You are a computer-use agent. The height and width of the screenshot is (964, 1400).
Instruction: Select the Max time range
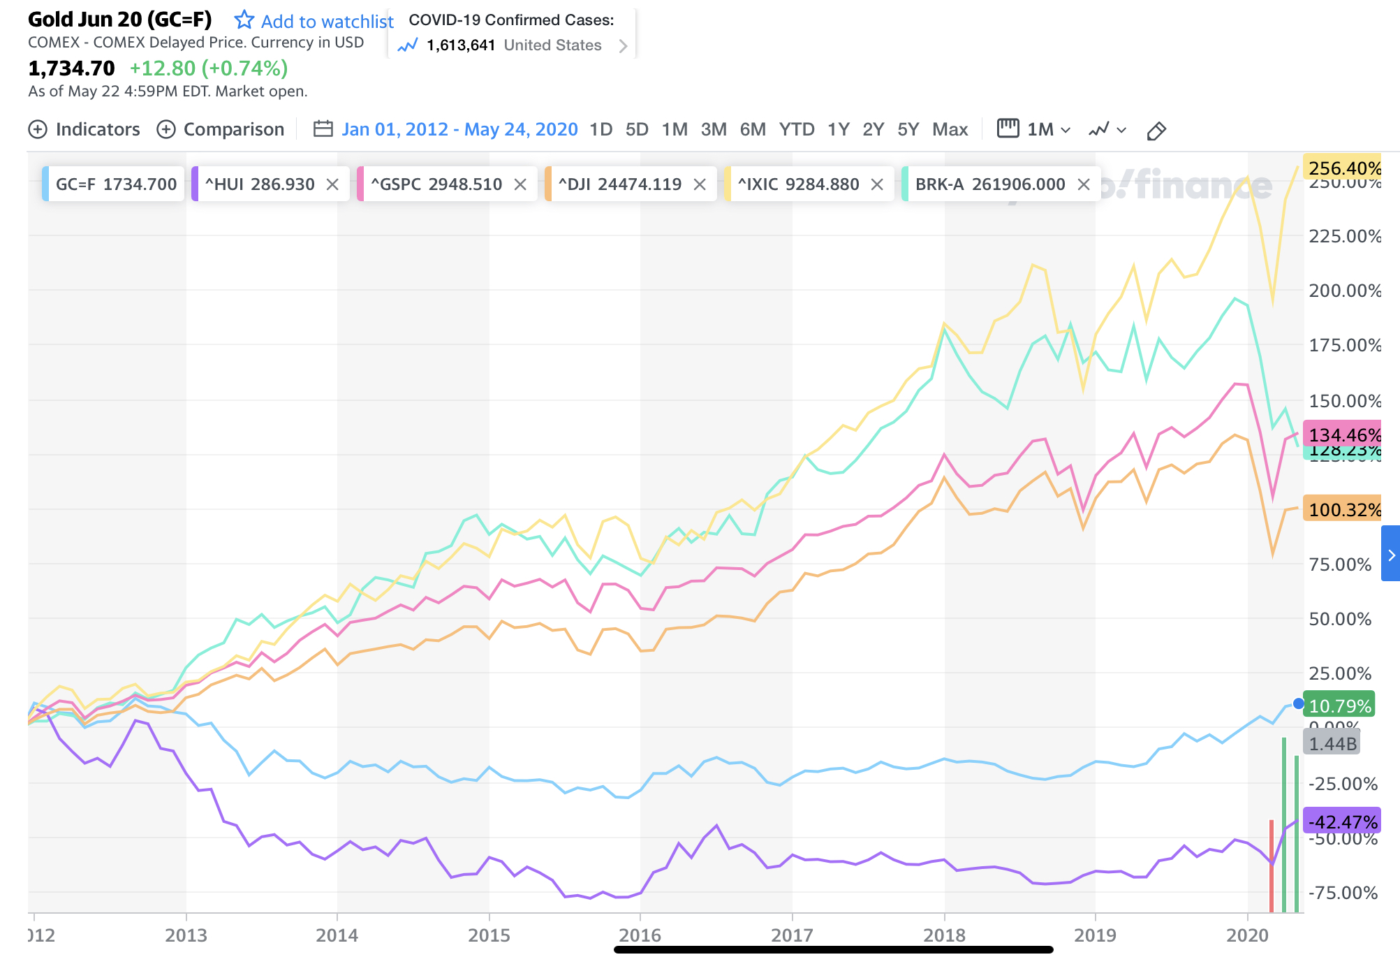[x=950, y=130]
